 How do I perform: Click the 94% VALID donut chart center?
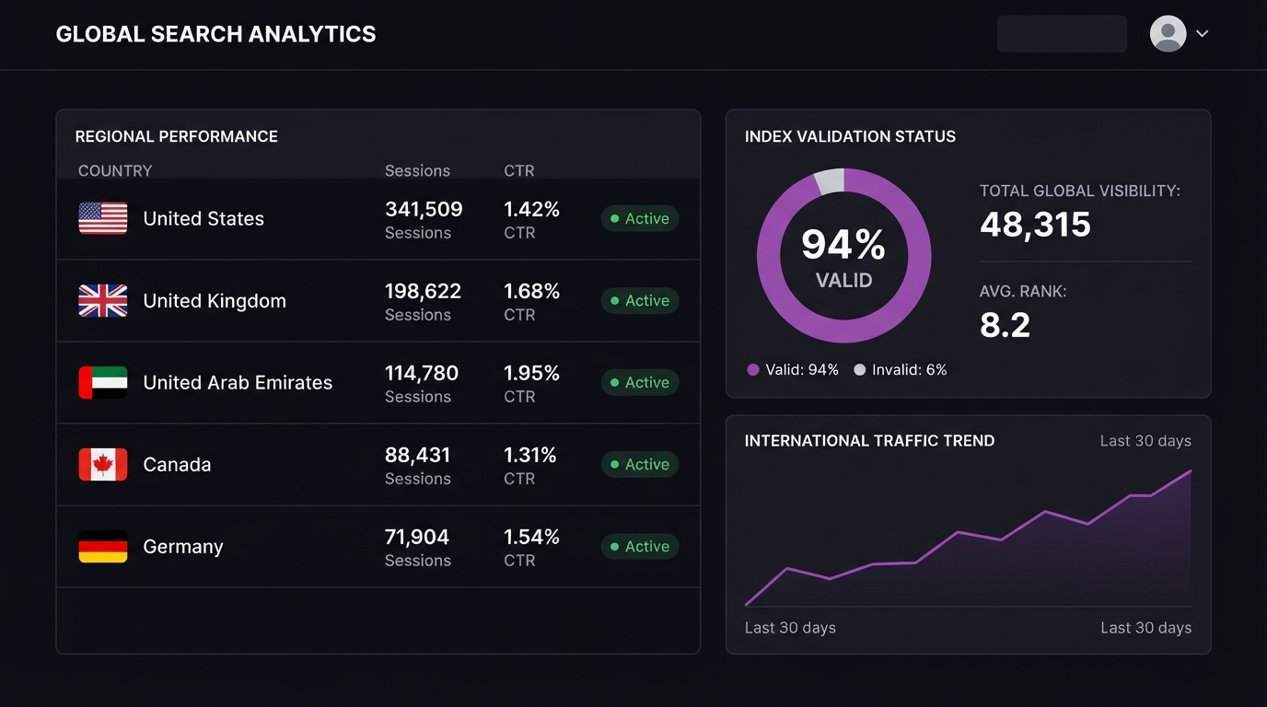click(x=843, y=256)
